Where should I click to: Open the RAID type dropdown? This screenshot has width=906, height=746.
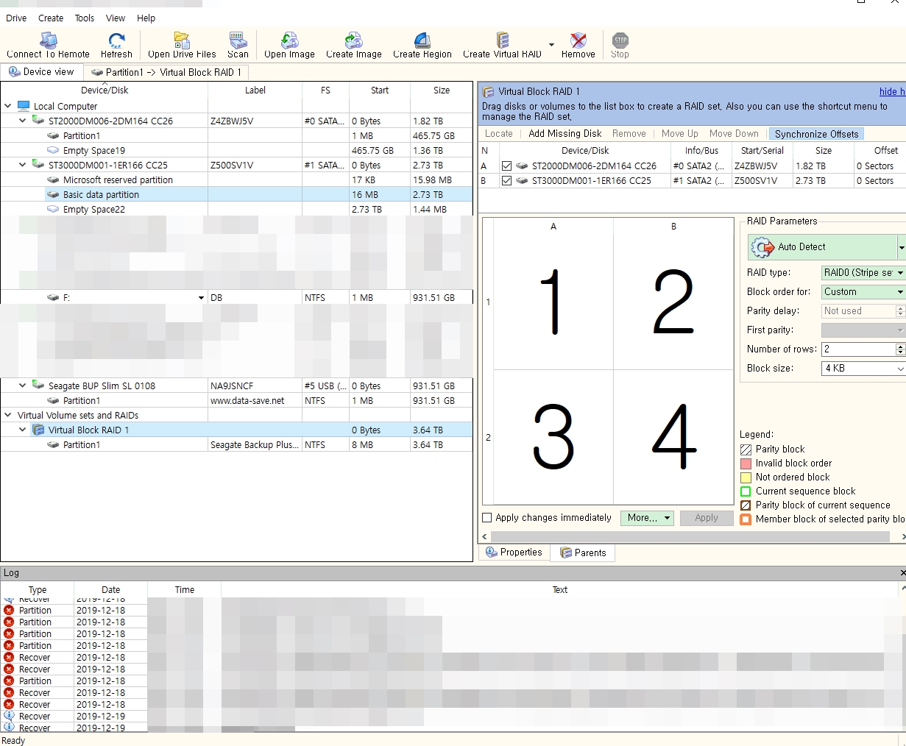click(863, 273)
